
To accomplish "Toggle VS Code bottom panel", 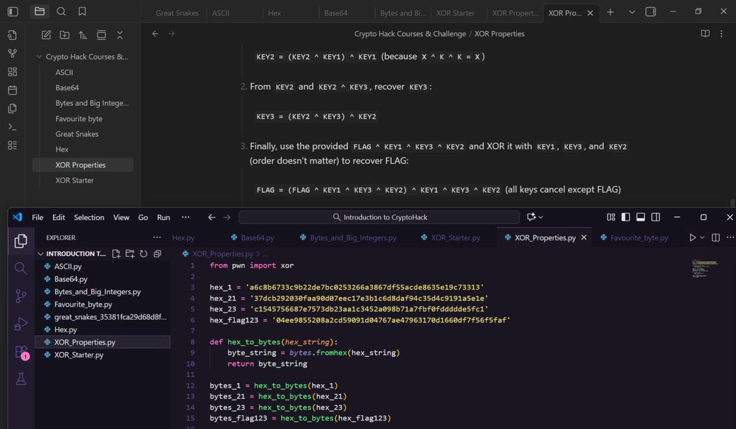I will (640, 218).
